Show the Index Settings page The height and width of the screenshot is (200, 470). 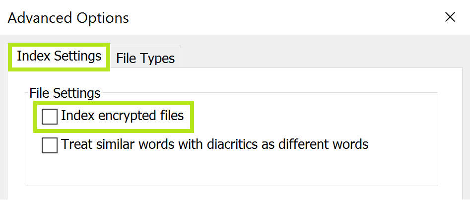click(59, 56)
